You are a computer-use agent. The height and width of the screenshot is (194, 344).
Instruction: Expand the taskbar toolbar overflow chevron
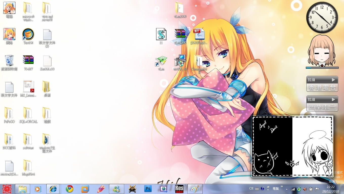[282, 187]
